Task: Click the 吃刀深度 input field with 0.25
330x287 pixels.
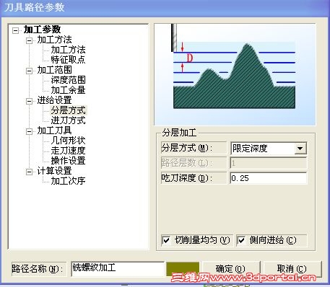Action: [x=269, y=178]
